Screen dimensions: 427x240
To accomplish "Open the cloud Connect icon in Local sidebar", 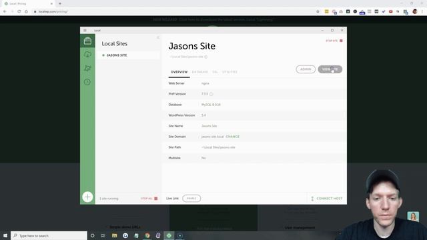I will (87, 55).
